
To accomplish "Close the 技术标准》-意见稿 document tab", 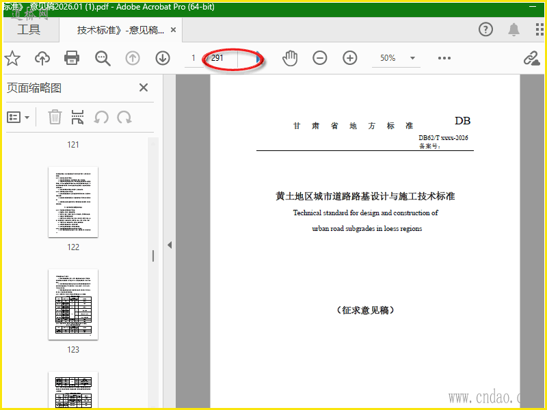I will pyautogui.click(x=173, y=30).
